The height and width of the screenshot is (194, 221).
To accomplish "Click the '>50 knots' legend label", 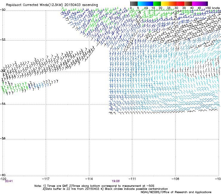I will [212, 8].
